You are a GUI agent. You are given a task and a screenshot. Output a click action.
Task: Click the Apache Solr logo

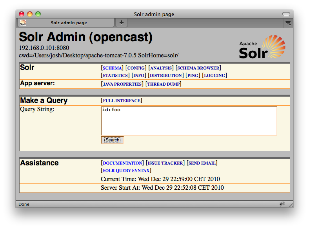tap(262, 47)
